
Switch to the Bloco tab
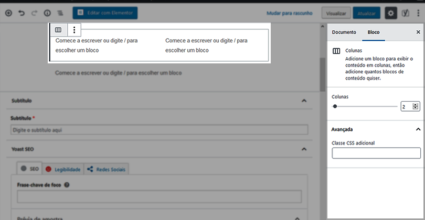click(x=374, y=32)
